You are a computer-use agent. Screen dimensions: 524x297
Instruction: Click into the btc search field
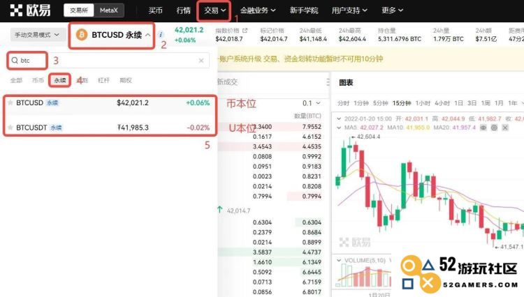tap(108, 61)
